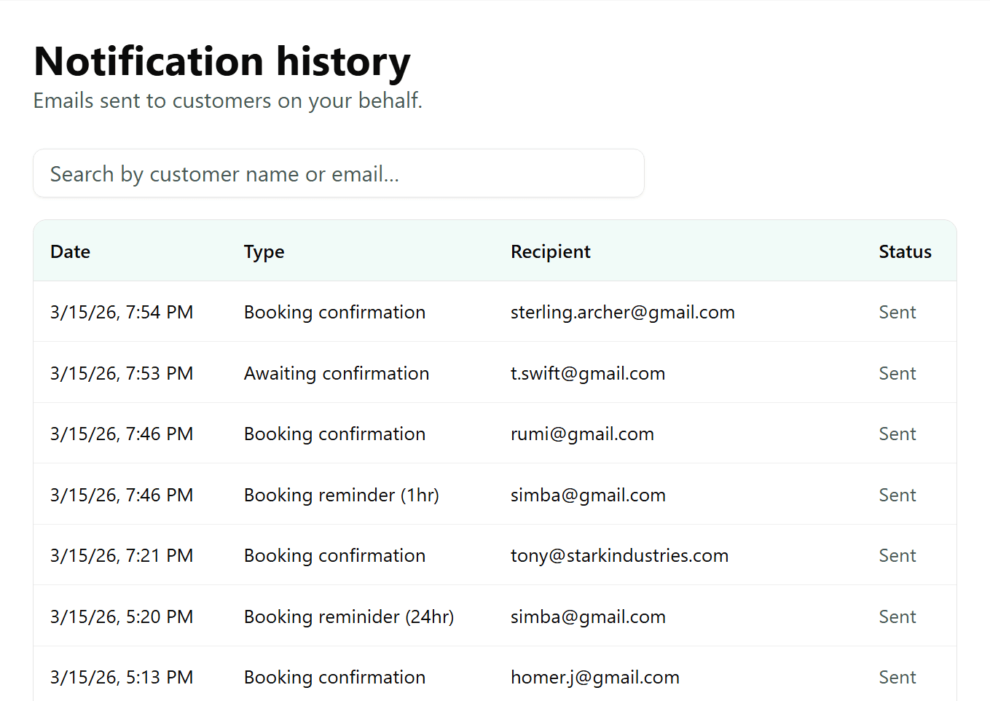Click the search input field
This screenshot has height=701, width=990.
(x=339, y=173)
